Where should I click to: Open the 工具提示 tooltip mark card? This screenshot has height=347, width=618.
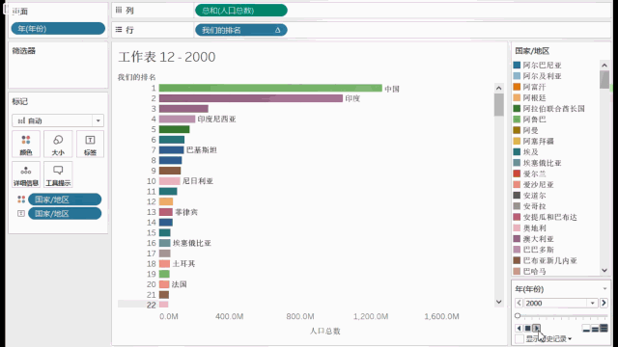tap(58, 174)
